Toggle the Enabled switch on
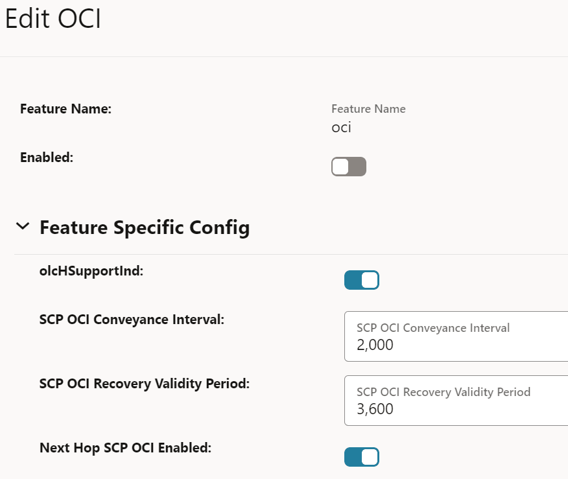 coord(349,167)
